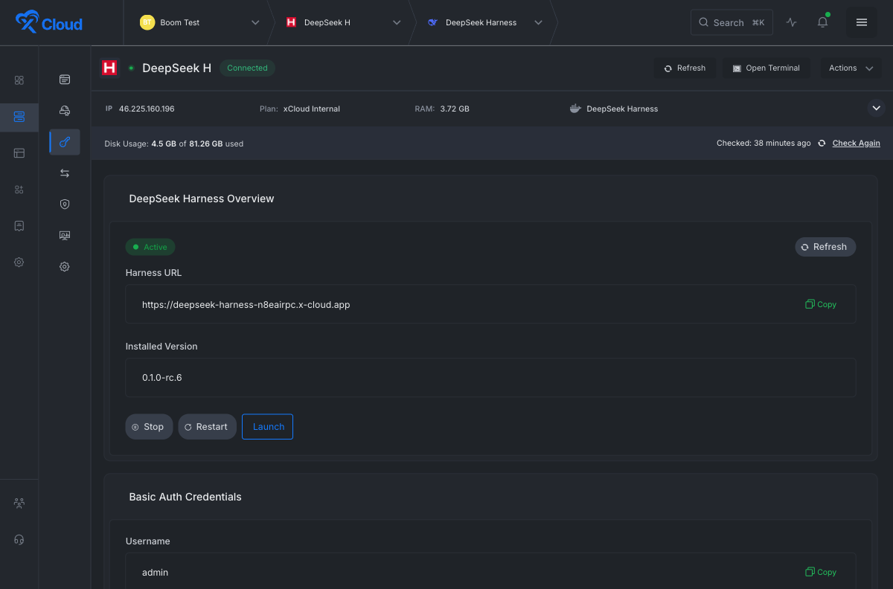Click the header Refresh button beside Open Terminal
Viewport: 893px width, 589px height.
click(x=685, y=68)
